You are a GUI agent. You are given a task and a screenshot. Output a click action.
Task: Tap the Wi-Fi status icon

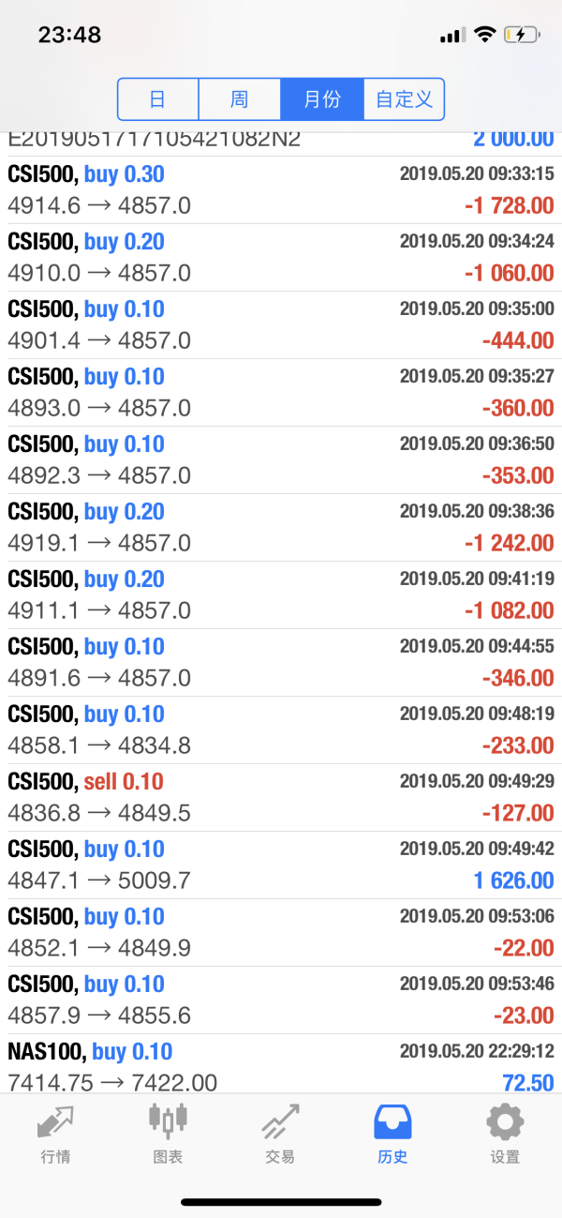click(x=483, y=35)
